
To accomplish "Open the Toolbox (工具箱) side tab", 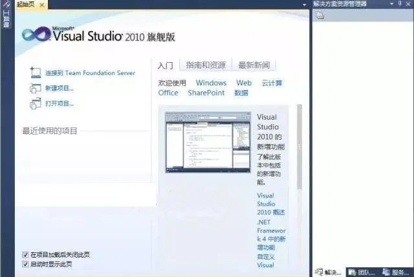I will click(x=6, y=16).
